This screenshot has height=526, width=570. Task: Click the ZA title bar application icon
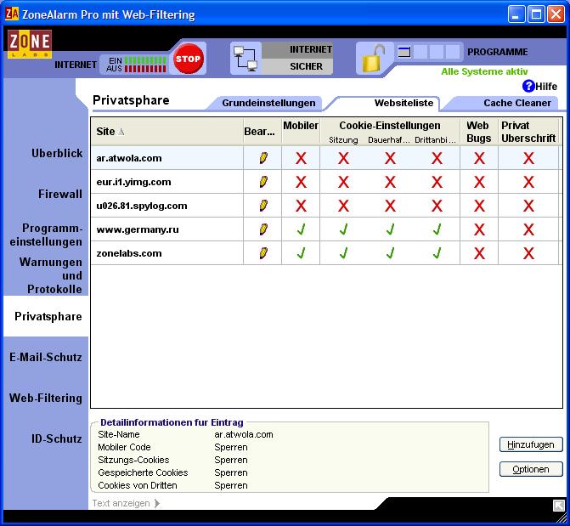pos(12,14)
